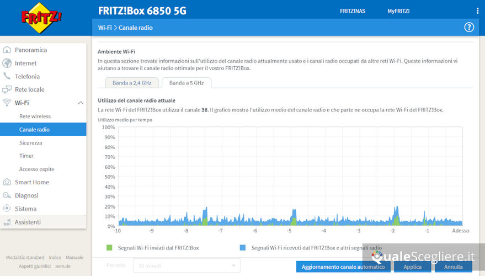Click the Diagnosi icon in sidebar
485x276 pixels.
click(x=7, y=195)
